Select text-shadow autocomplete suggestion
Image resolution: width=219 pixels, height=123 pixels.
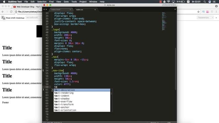tap(82, 99)
